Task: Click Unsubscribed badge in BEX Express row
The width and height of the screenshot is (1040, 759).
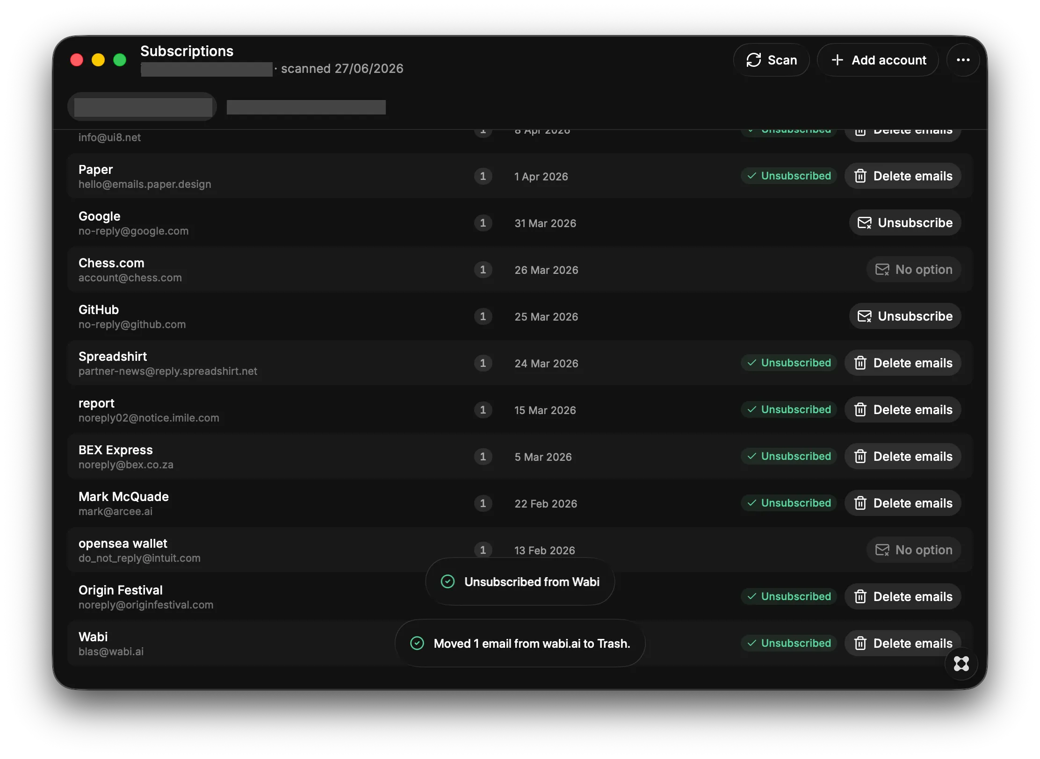Action: (x=789, y=456)
